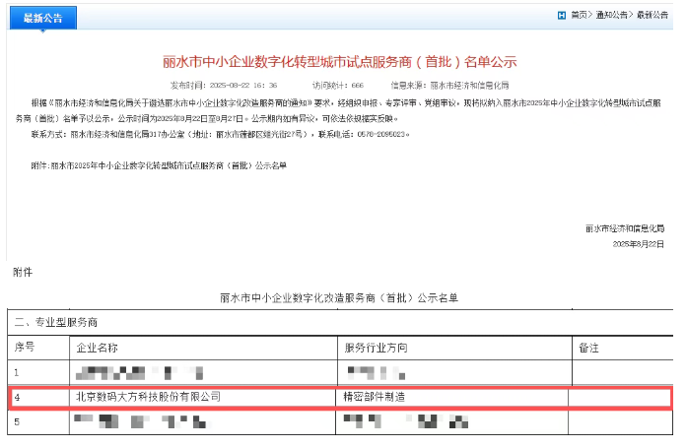687x448 pixels.
Task: Click the 企业名称 column header
Action: [x=97, y=348]
